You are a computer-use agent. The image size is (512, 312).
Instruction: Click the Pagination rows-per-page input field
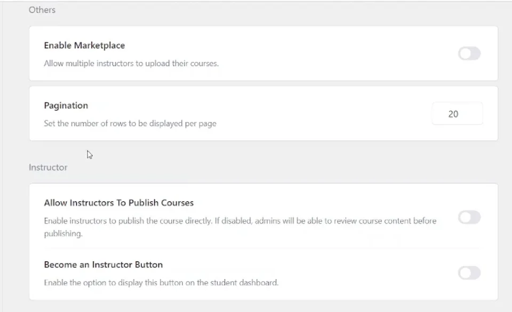(457, 113)
